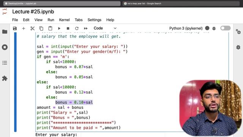This screenshot has width=243, height=137.
Task: Open the debugger panel bug icon on right sidebar
Action: point(238,47)
